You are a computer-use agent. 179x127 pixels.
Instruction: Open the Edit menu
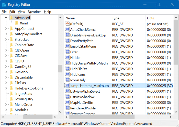tap(12, 12)
